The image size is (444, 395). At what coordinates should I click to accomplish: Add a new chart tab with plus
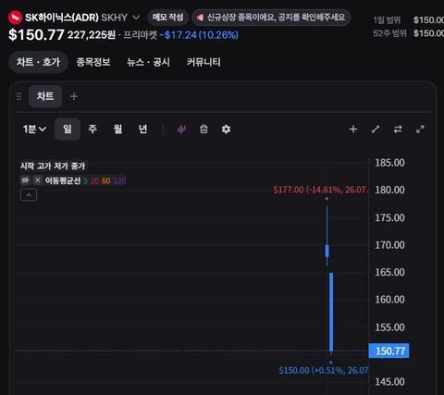coord(74,96)
